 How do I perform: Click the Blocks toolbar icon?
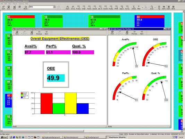pyautogui.click(x=25, y=7)
